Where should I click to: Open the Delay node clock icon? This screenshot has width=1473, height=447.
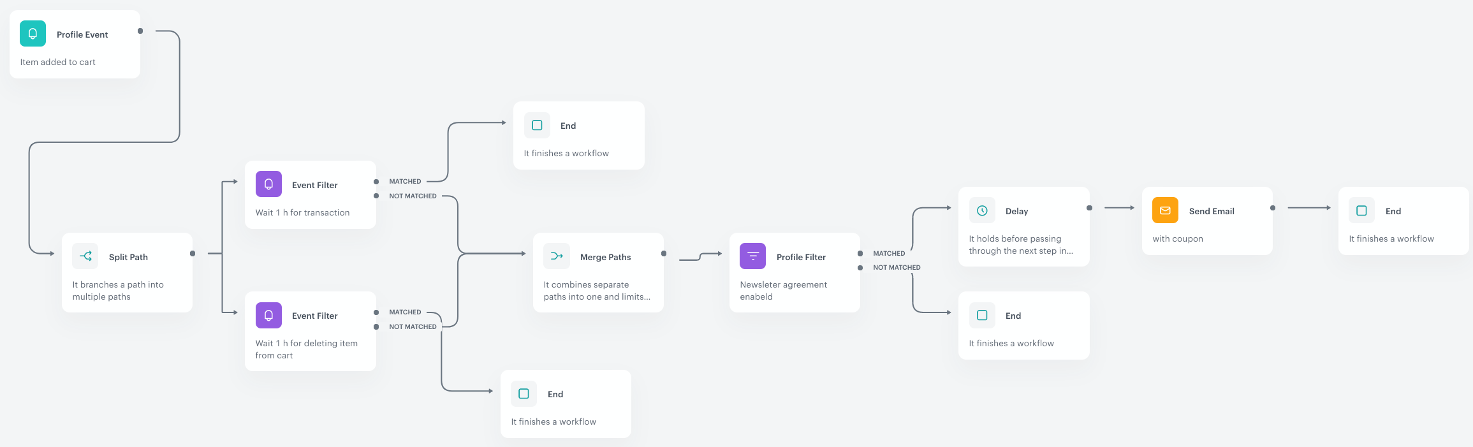coord(982,210)
